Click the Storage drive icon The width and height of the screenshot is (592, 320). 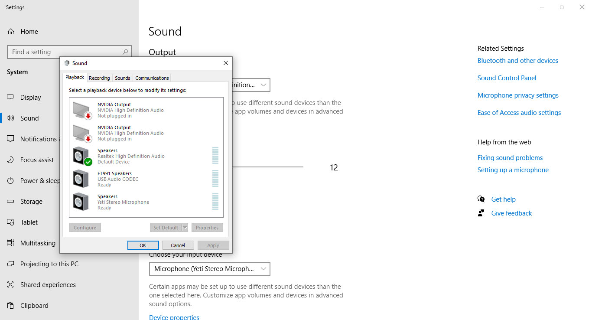click(x=11, y=202)
